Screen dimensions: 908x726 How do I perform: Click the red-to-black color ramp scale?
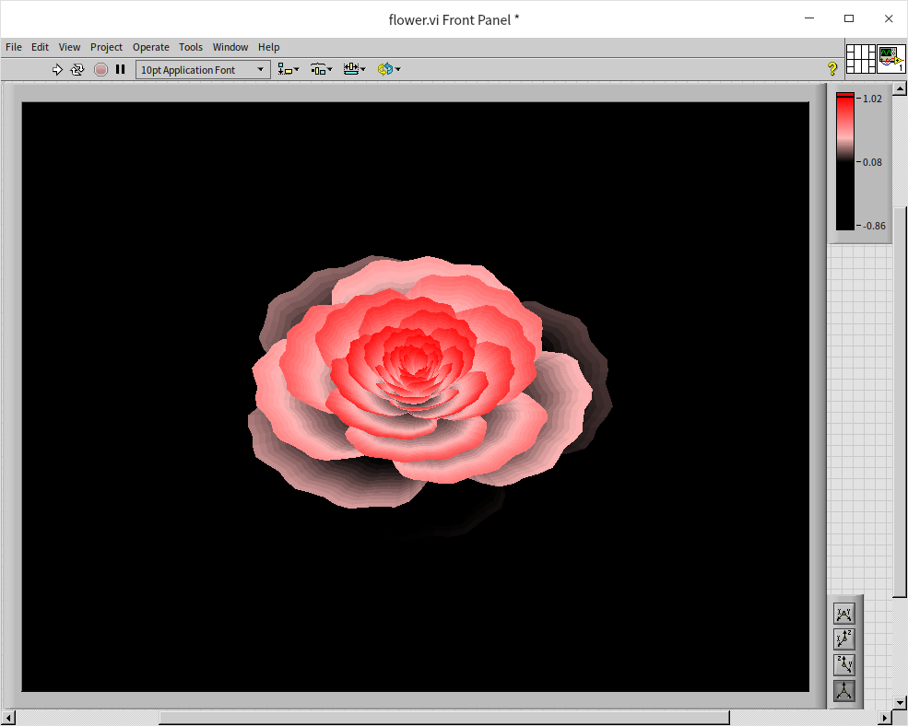click(x=844, y=162)
